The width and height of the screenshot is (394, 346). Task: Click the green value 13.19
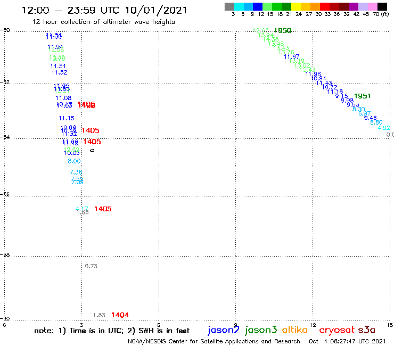(297, 61)
